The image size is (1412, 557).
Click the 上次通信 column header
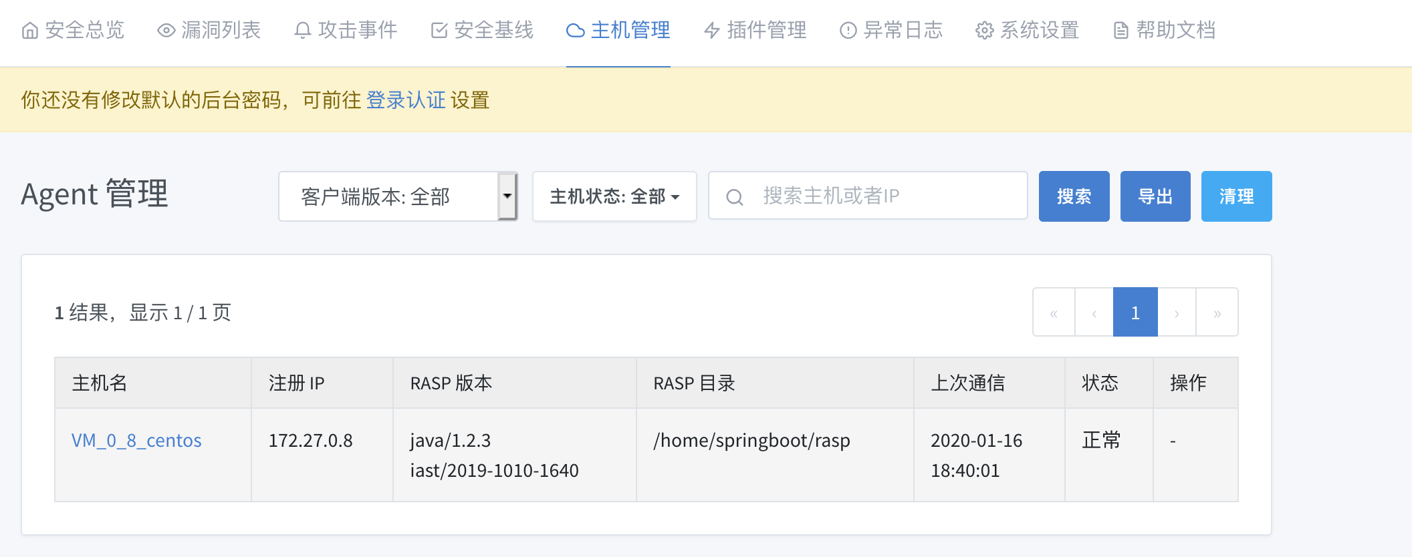(x=989, y=383)
